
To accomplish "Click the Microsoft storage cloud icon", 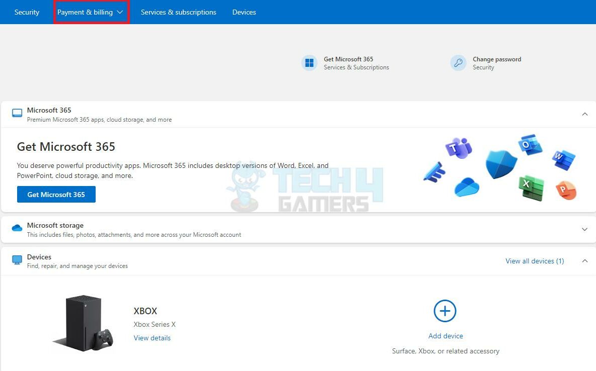I will pyautogui.click(x=17, y=228).
